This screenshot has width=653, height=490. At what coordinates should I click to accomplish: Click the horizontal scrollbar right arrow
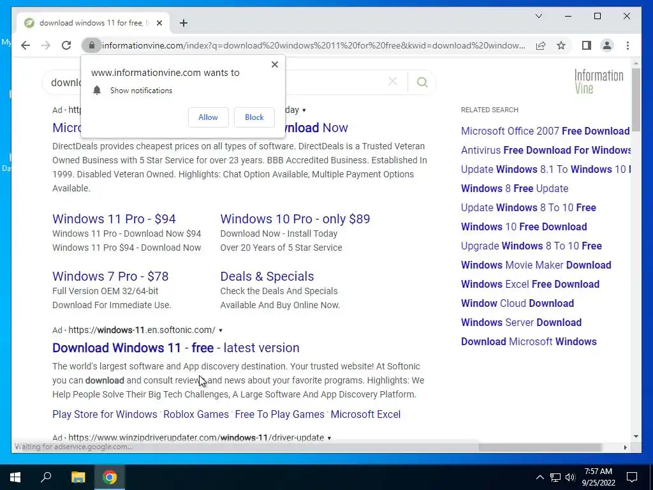pyautogui.click(x=625, y=447)
